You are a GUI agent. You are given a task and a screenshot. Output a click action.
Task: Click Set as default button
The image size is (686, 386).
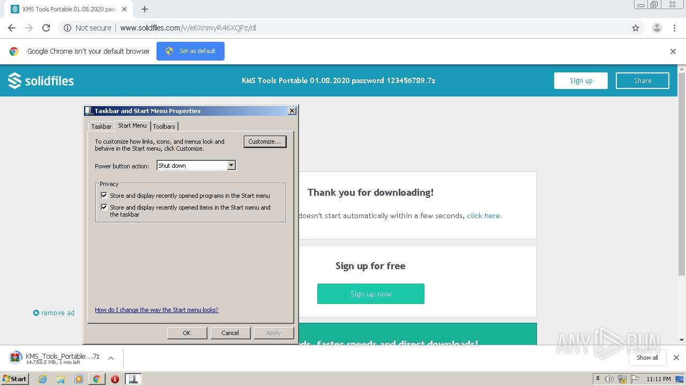click(190, 51)
